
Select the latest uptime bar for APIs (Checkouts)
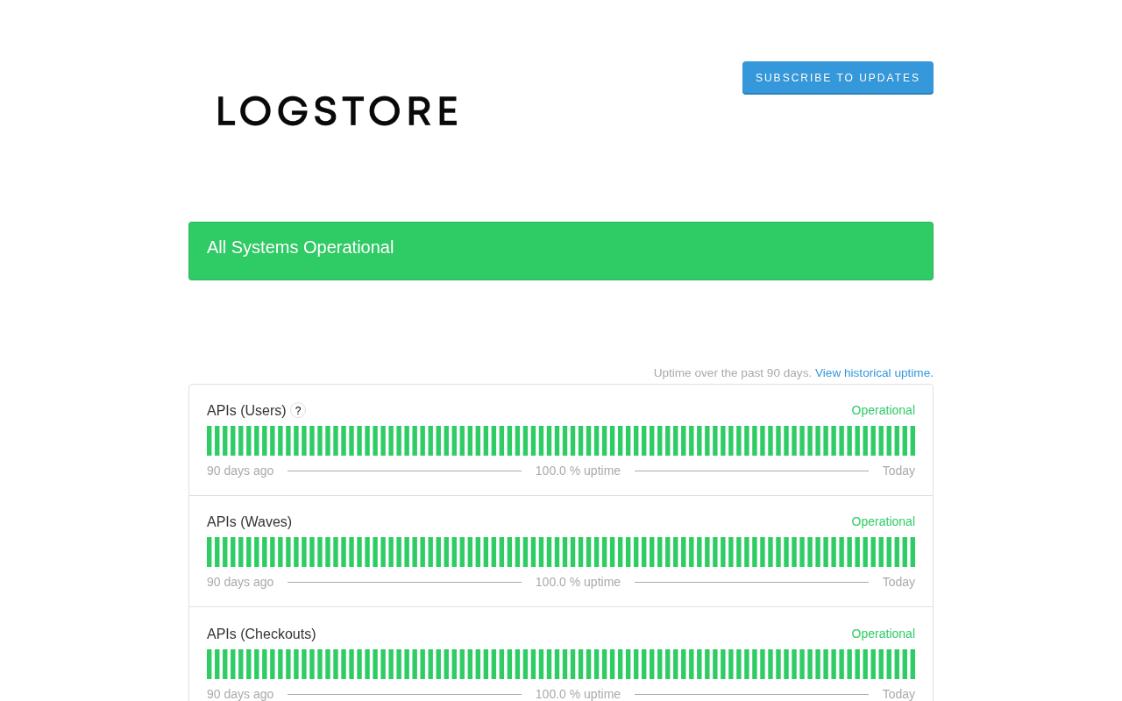[x=913, y=664]
